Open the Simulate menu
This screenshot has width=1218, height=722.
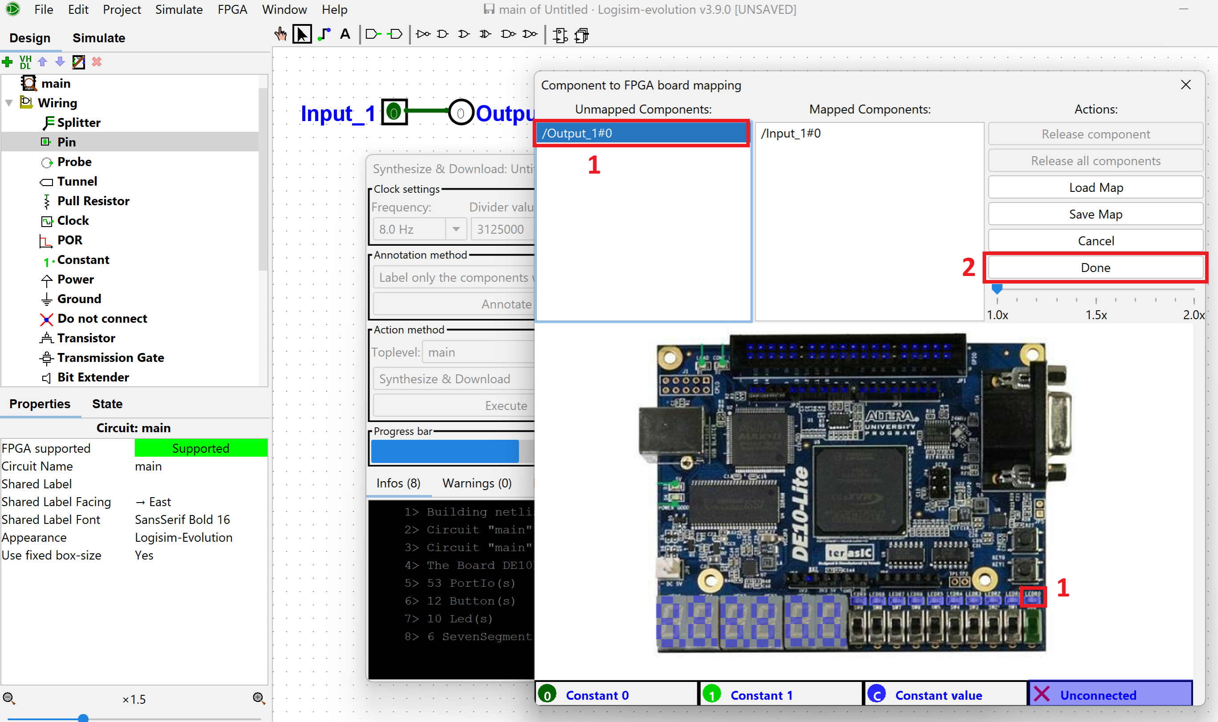[x=179, y=9]
